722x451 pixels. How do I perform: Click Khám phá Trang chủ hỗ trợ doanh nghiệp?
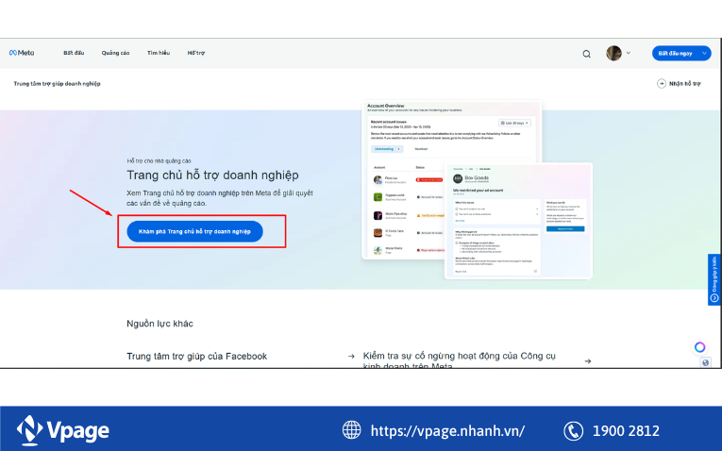pyautogui.click(x=194, y=231)
